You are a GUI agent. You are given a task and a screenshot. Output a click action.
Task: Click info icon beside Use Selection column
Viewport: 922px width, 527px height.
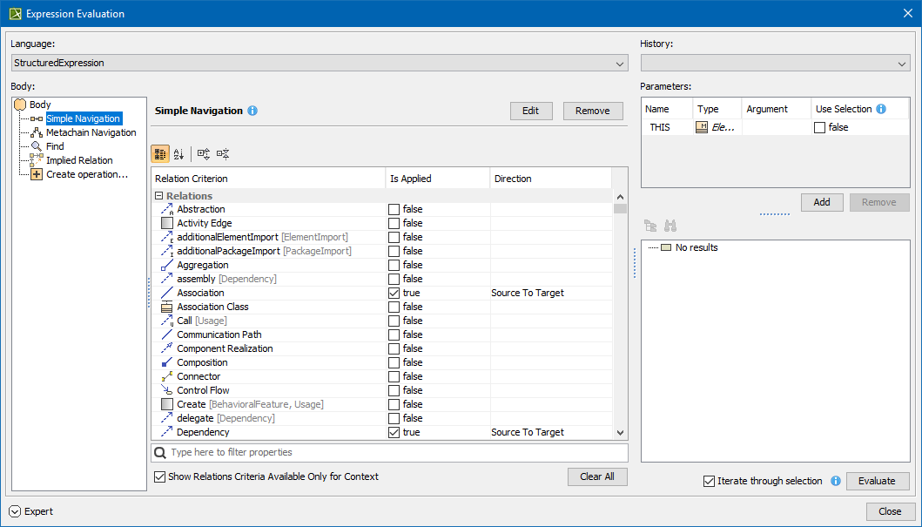pyautogui.click(x=881, y=109)
